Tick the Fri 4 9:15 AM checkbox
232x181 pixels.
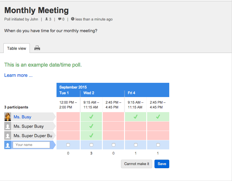tap(136, 145)
